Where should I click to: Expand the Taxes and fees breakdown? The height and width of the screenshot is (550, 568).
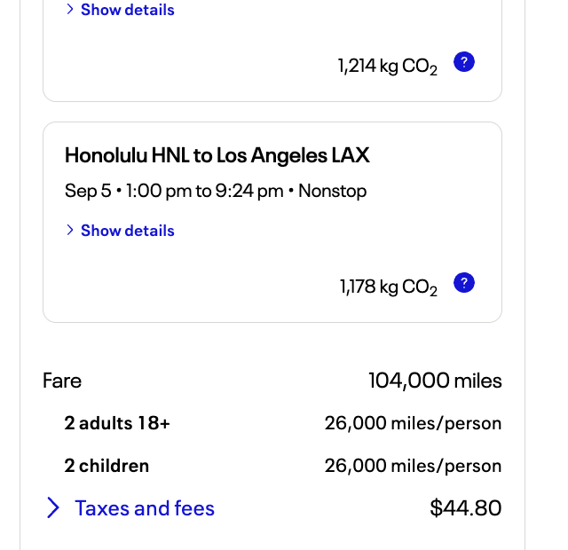[x=145, y=508]
